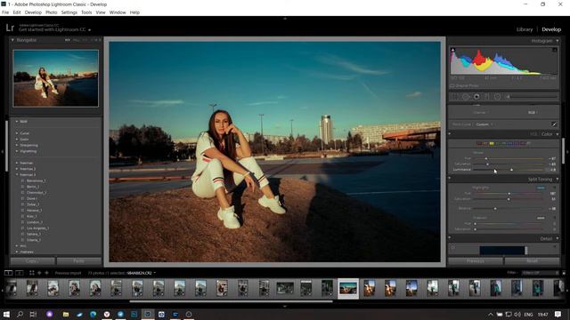Toggle the filmstrip filter switch

pos(564,273)
